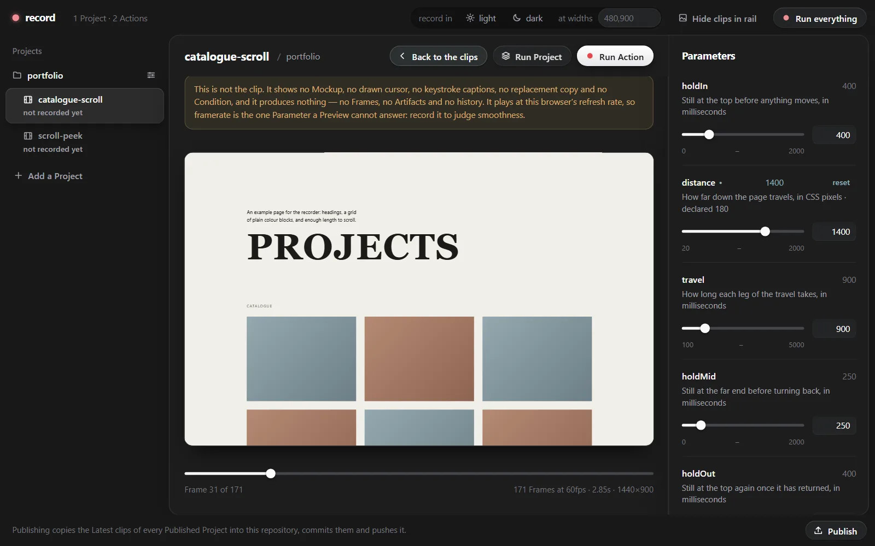This screenshot has height=546, width=875.
Task: Click the holdMid slider handle
Action: [x=701, y=425]
